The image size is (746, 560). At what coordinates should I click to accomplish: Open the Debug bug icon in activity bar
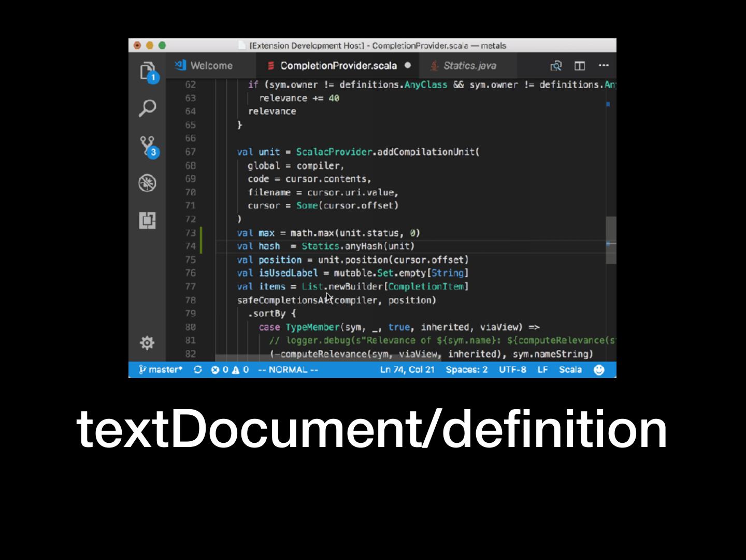147,183
